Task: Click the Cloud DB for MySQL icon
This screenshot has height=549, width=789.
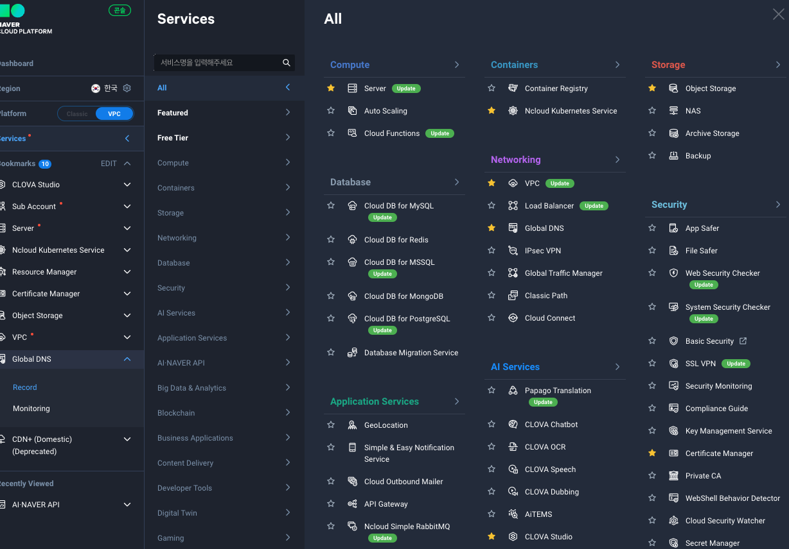Action: click(352, 206)
